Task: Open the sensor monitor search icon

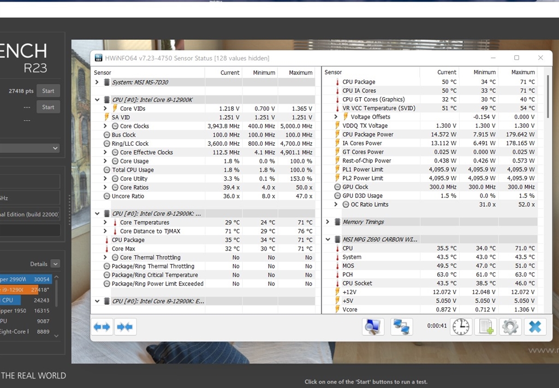Action: point(373,327)
